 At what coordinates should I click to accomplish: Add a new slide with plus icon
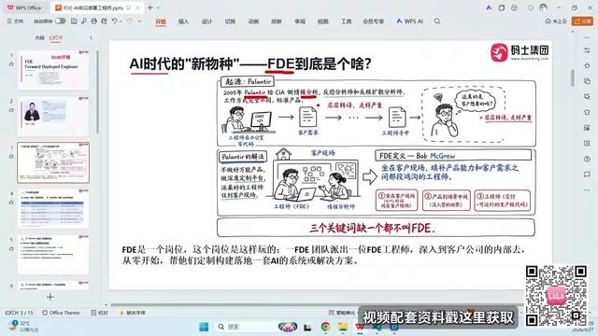click(50, 297)
